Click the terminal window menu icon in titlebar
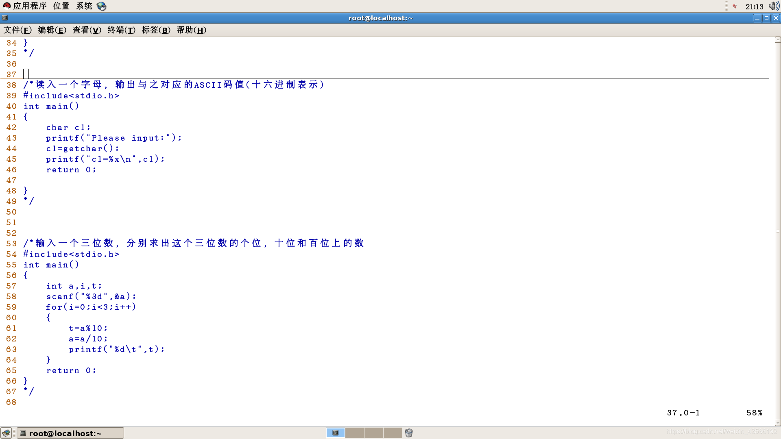This screenshot has width=781, height=439. (x=5, y=18)
